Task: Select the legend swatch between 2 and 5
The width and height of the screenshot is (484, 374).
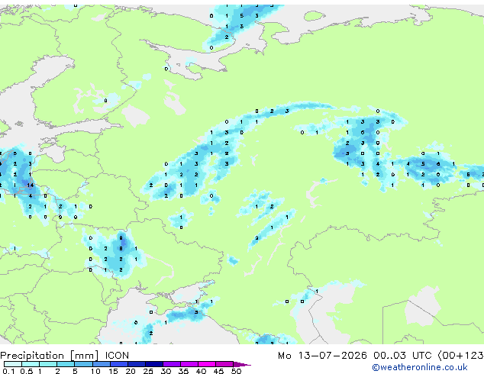Action: tap(66, 364)
